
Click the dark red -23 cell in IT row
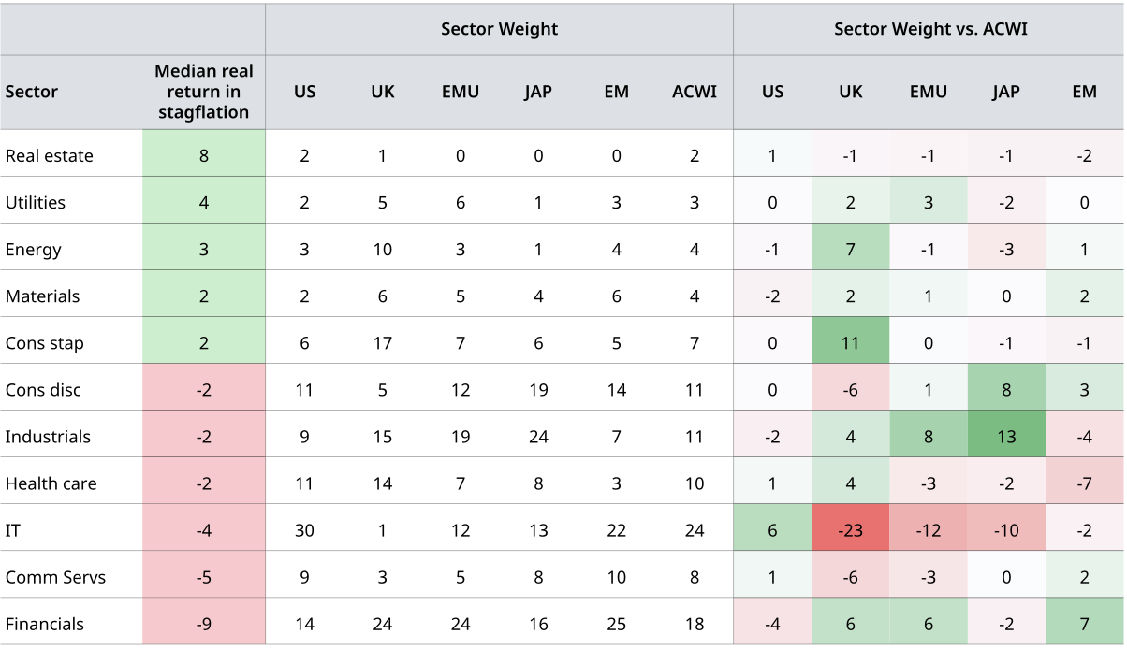850,530
